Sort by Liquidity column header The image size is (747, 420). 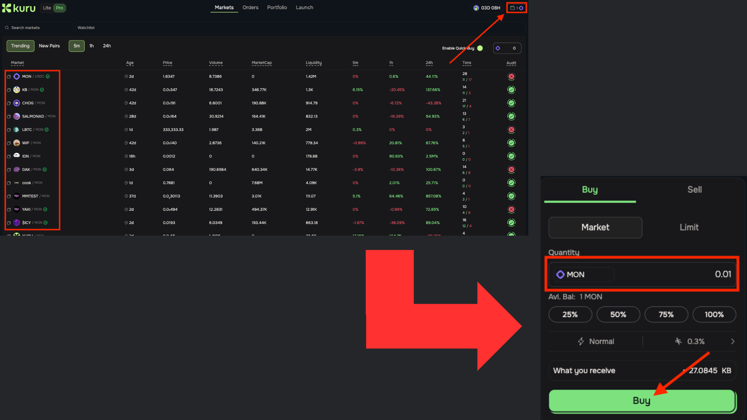314,63
